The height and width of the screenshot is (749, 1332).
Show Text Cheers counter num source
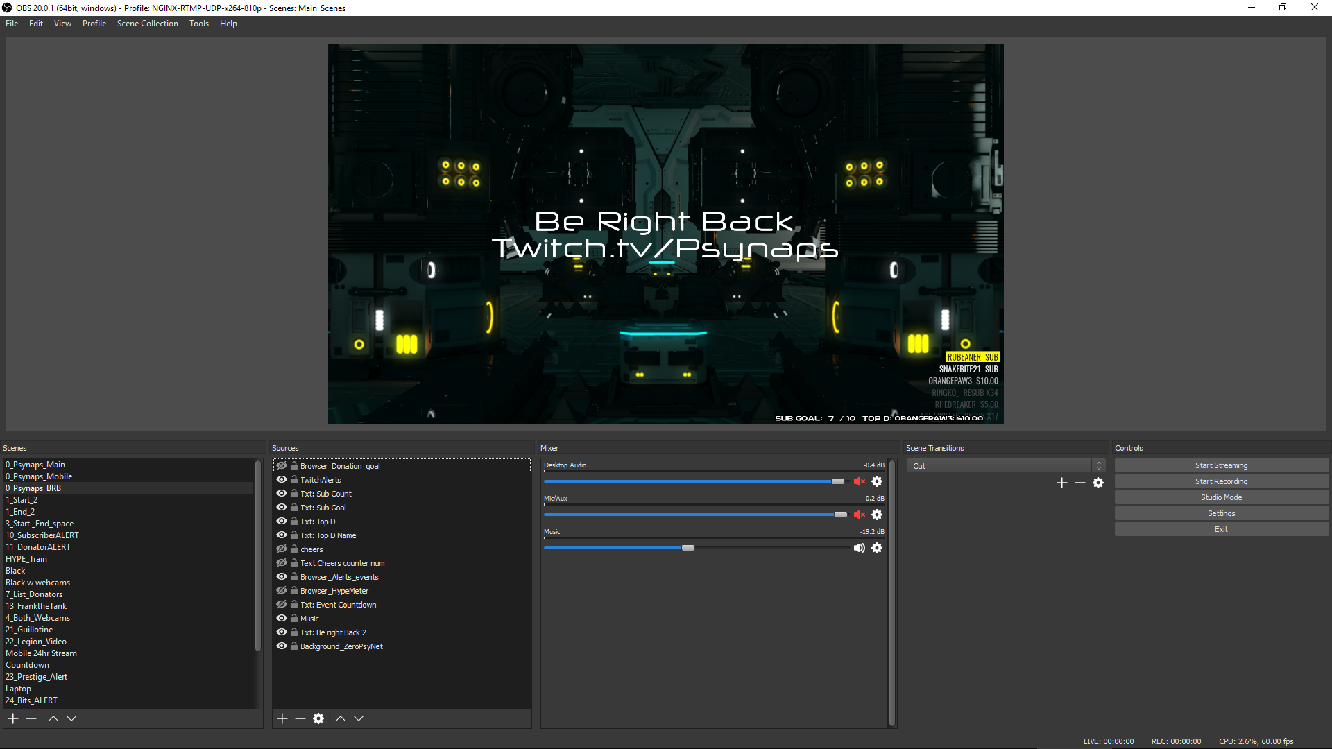click(x=282, y=563)
